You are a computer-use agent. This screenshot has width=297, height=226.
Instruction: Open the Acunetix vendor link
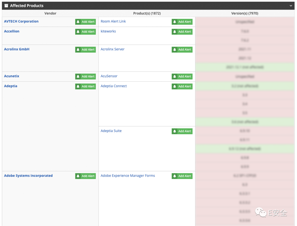[x=12, y=76]
